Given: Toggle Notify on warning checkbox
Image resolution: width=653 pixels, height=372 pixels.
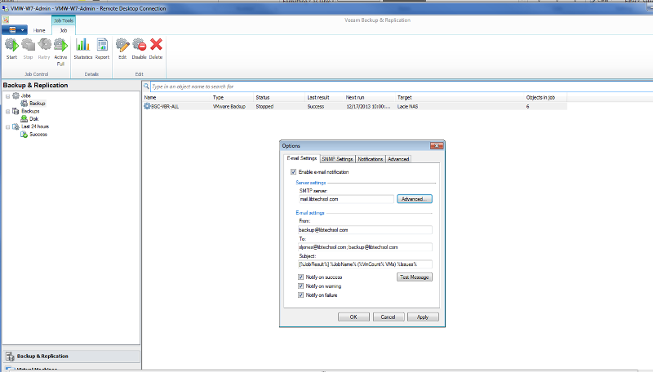Looking at the screenshot, I should (300, 286).
